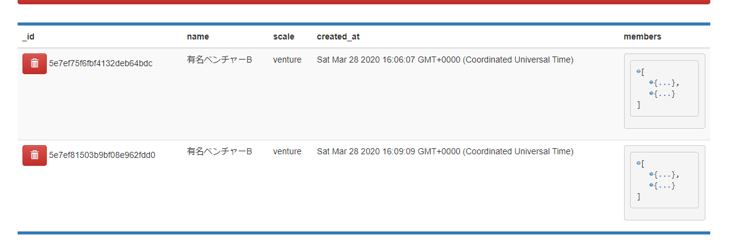The image size is (737, 246).
Task: Select second row name 有名ベンチャーB
Action: 219,151
